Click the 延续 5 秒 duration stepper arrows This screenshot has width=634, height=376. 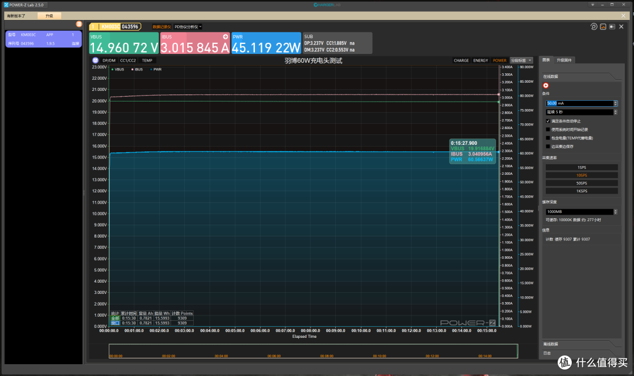coord(615,112)
